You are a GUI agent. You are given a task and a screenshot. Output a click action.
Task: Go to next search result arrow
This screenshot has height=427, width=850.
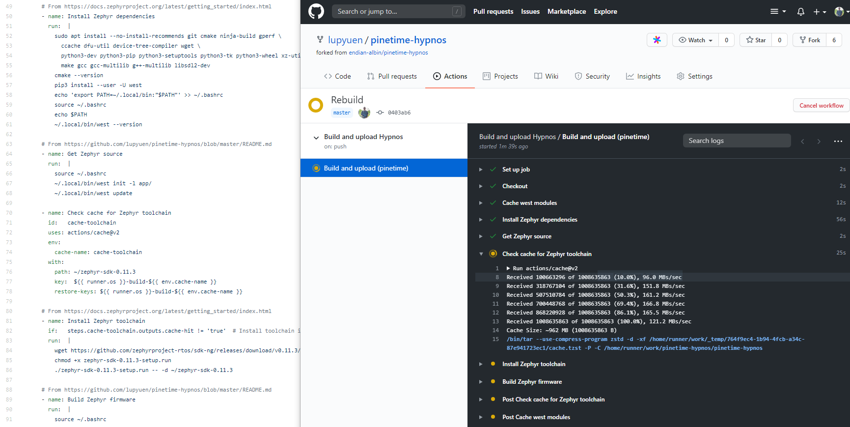pos(819,141)
